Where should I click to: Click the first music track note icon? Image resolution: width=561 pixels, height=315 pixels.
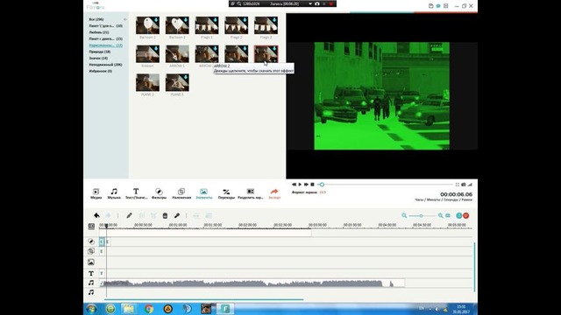(91, 283)
